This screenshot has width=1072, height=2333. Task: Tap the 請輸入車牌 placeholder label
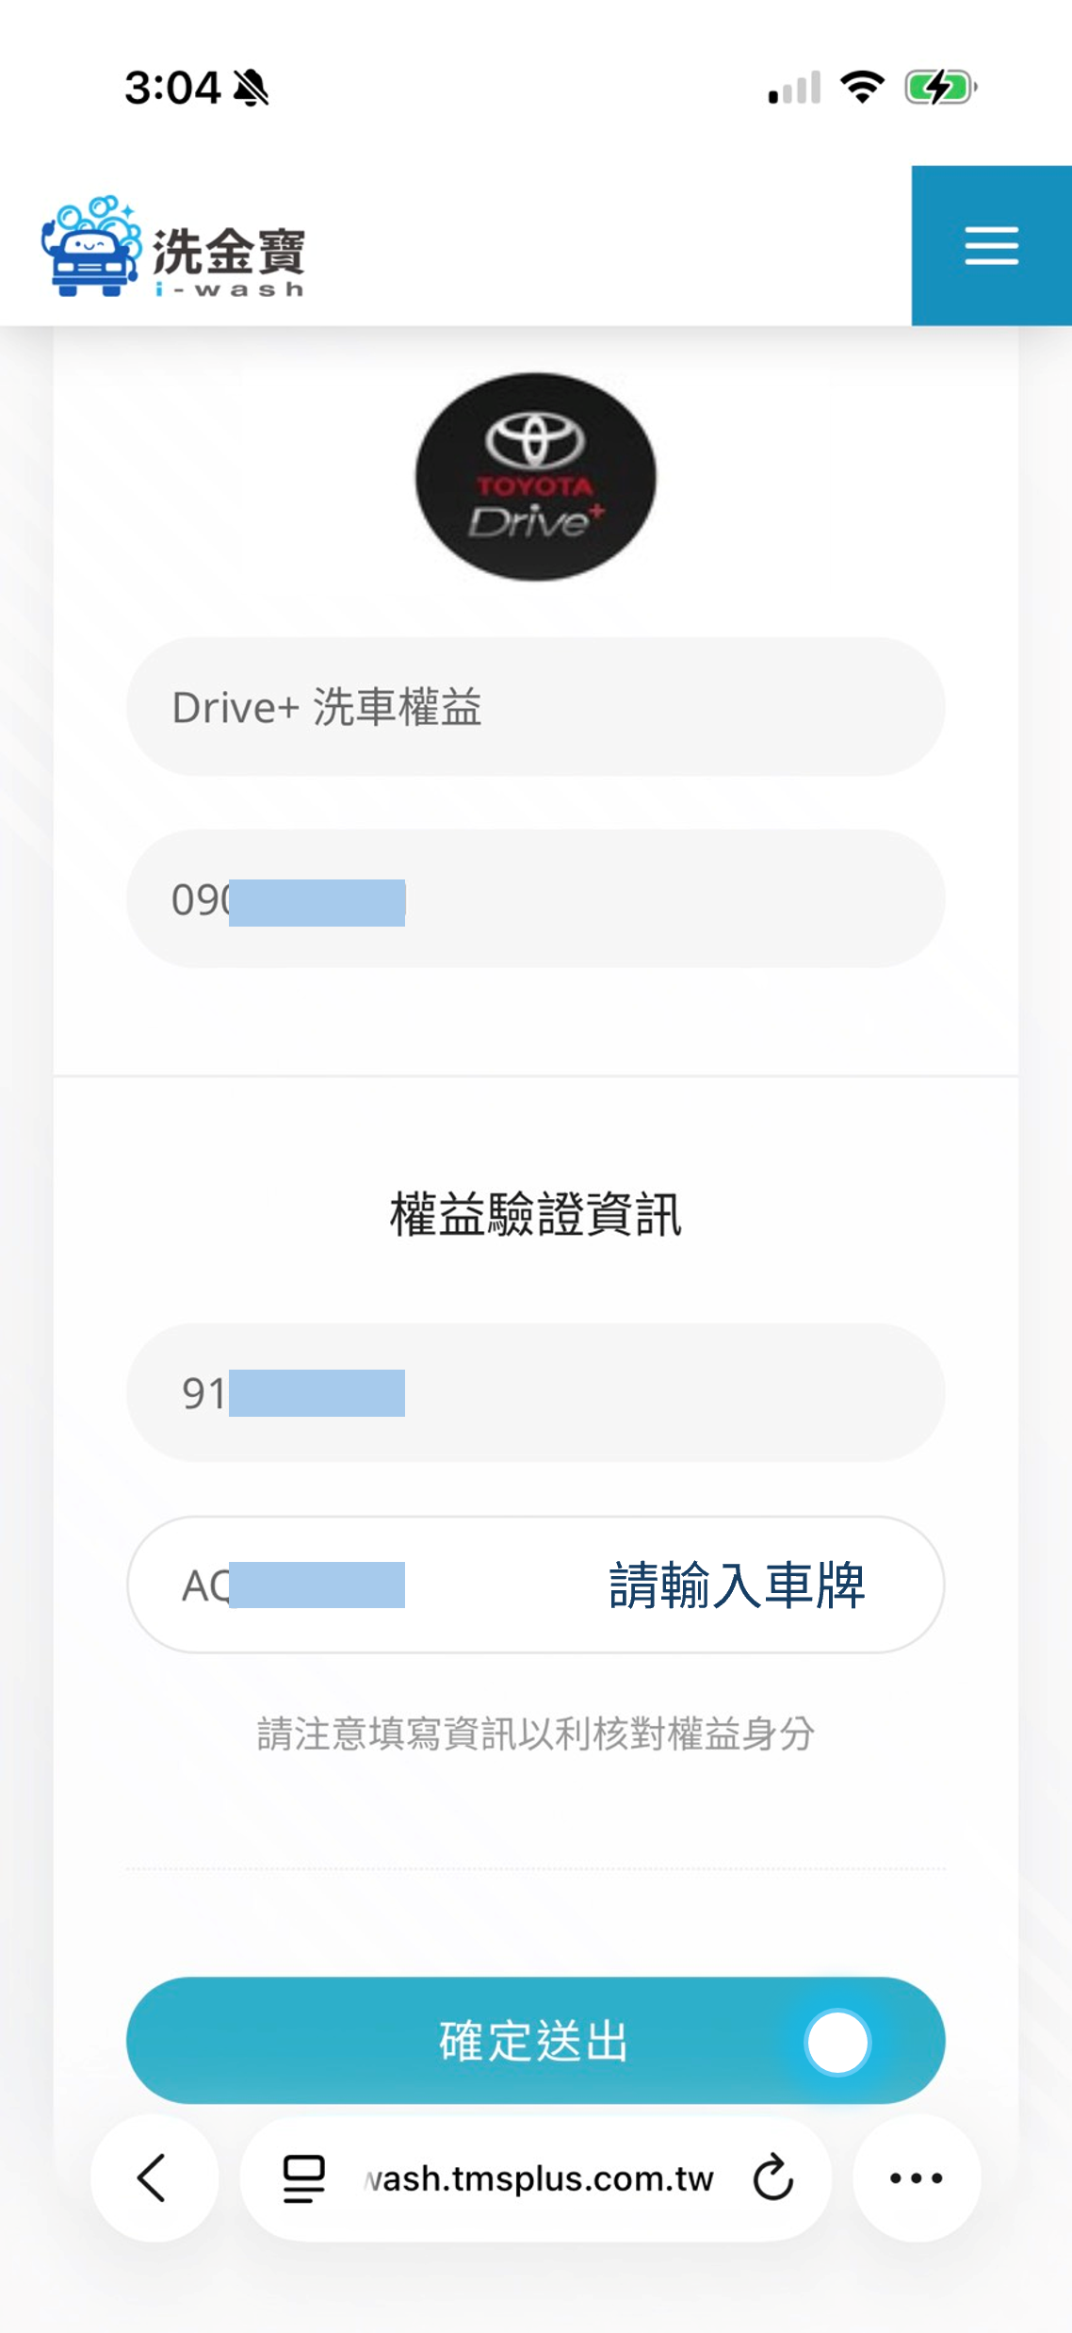(737, 1585)
